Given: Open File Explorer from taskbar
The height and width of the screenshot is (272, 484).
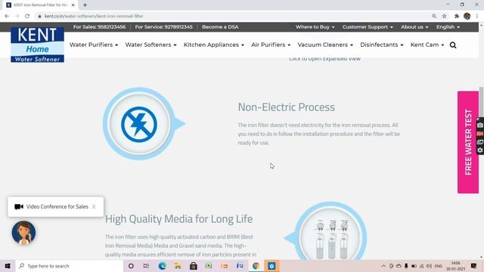Looking at the screenshot, I should coord(178,266).
